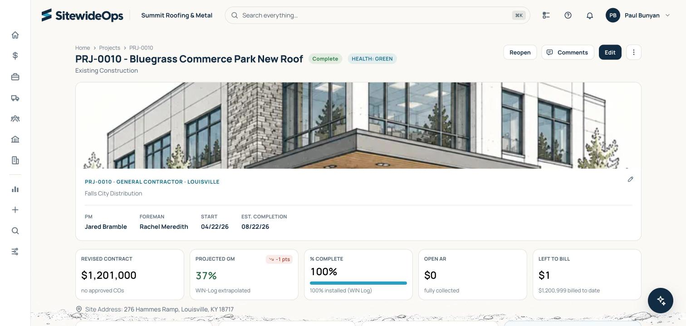The width and height of the screenshot is (686, 326).
Task: Click $1,200,999 billed to date text
Action: point(569,291)
